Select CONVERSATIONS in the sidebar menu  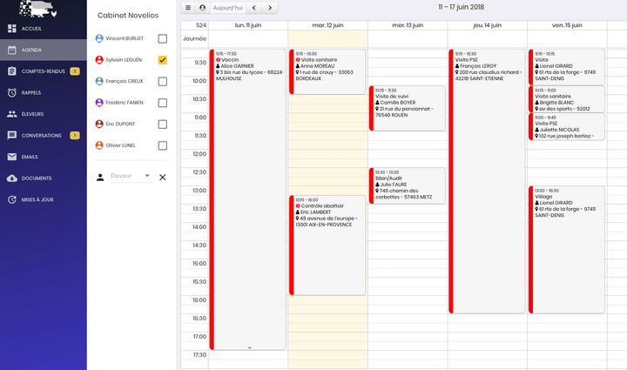pos(42,136)
